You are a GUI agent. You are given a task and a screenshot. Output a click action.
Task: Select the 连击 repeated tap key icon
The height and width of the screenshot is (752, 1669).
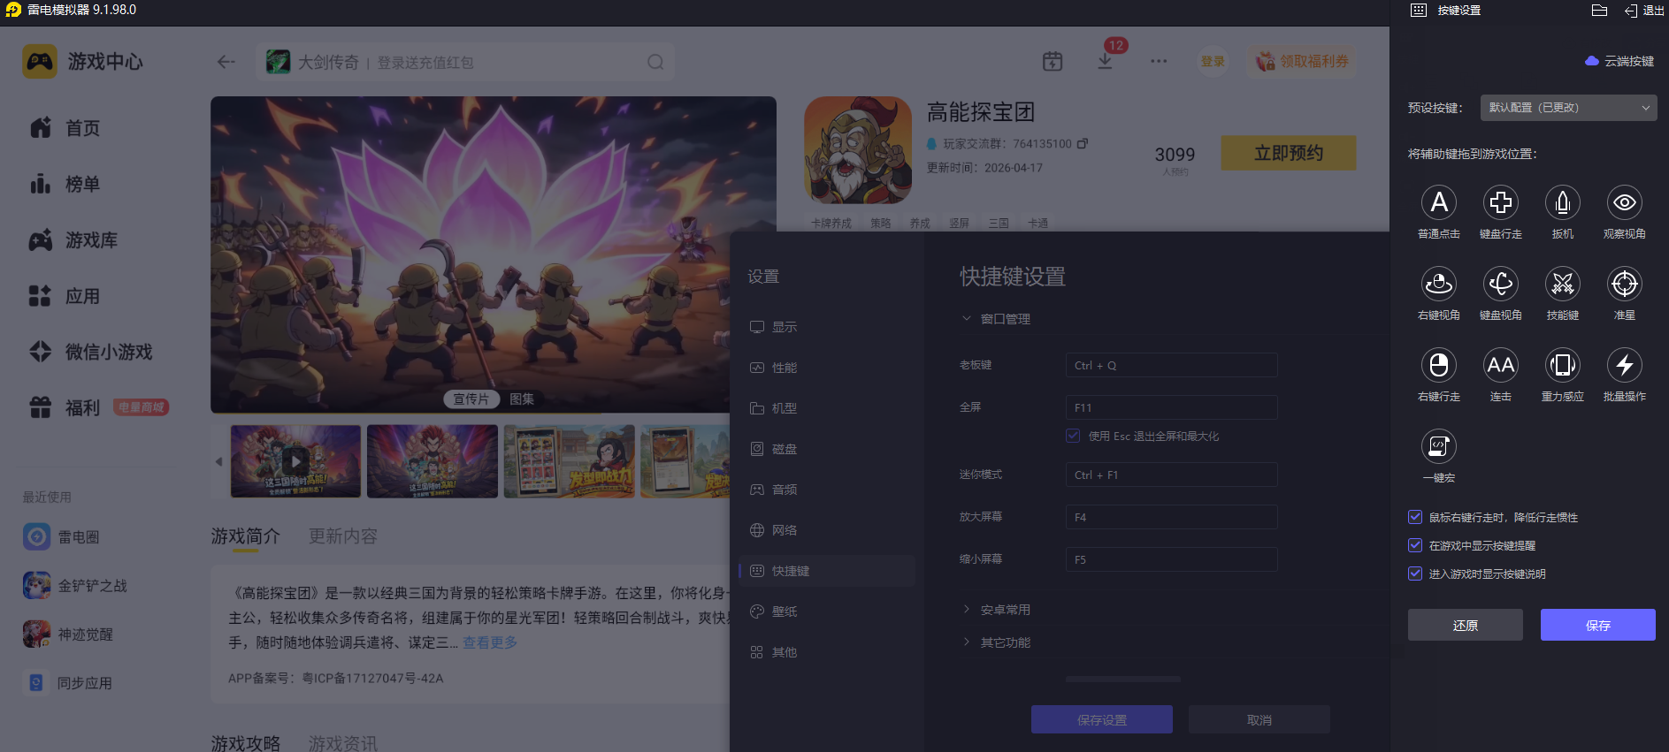tap(1501, 365)
